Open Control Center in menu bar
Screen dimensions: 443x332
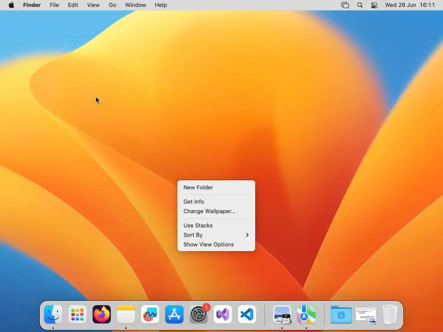coord(374,5)
